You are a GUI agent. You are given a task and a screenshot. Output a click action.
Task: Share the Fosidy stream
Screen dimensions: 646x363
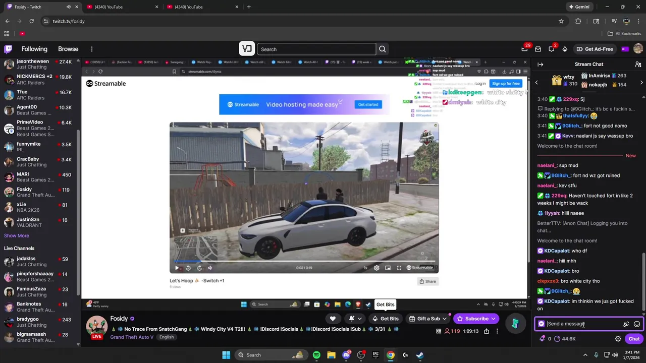(486, 331)
